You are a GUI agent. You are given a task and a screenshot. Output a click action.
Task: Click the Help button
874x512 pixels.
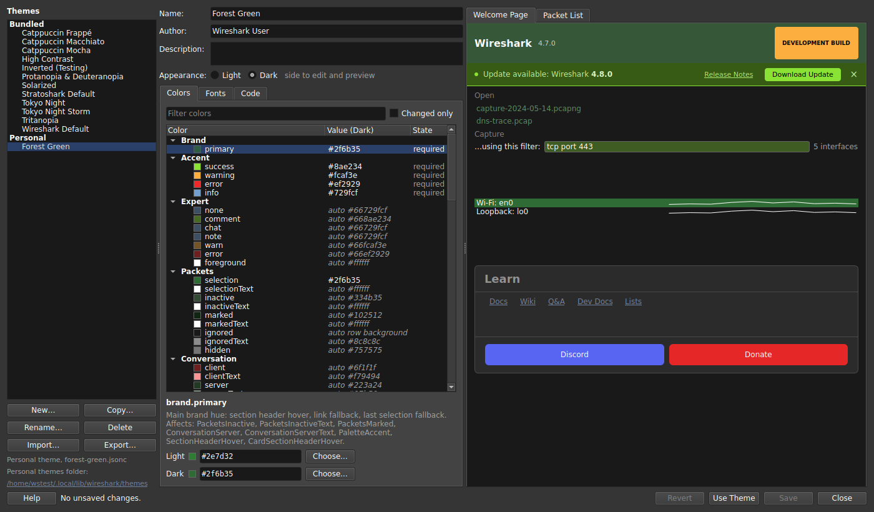click(32, 498)
